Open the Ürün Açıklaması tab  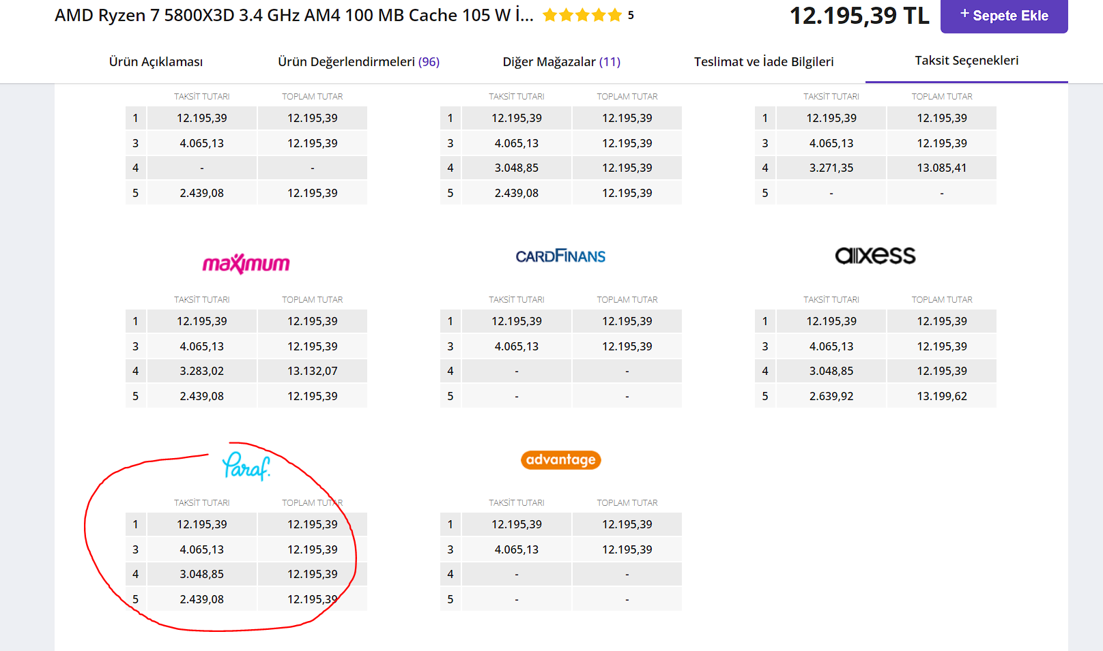click(x=156, y=62)
